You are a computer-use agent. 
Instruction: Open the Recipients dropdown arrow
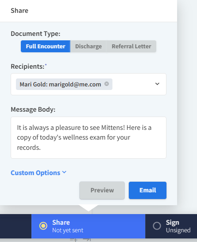coord(157,84)
